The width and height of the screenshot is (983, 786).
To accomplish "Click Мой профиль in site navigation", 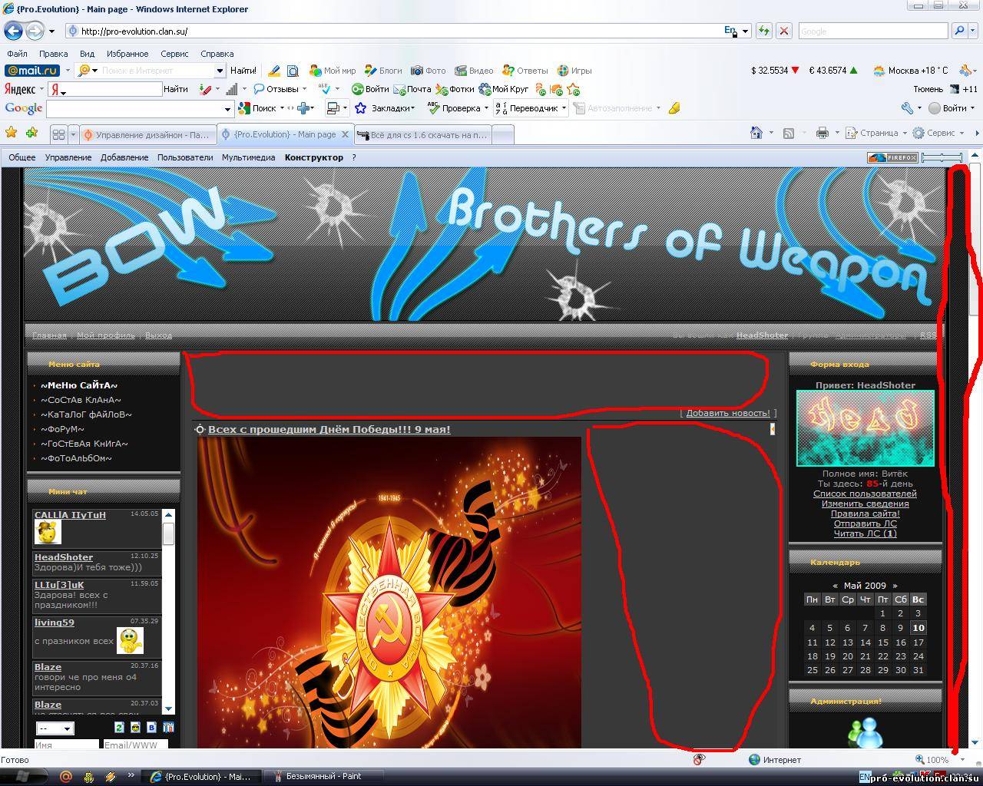I will point(105,335).
